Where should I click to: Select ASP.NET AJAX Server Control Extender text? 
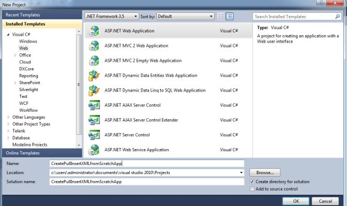click(x=141, y=120)
